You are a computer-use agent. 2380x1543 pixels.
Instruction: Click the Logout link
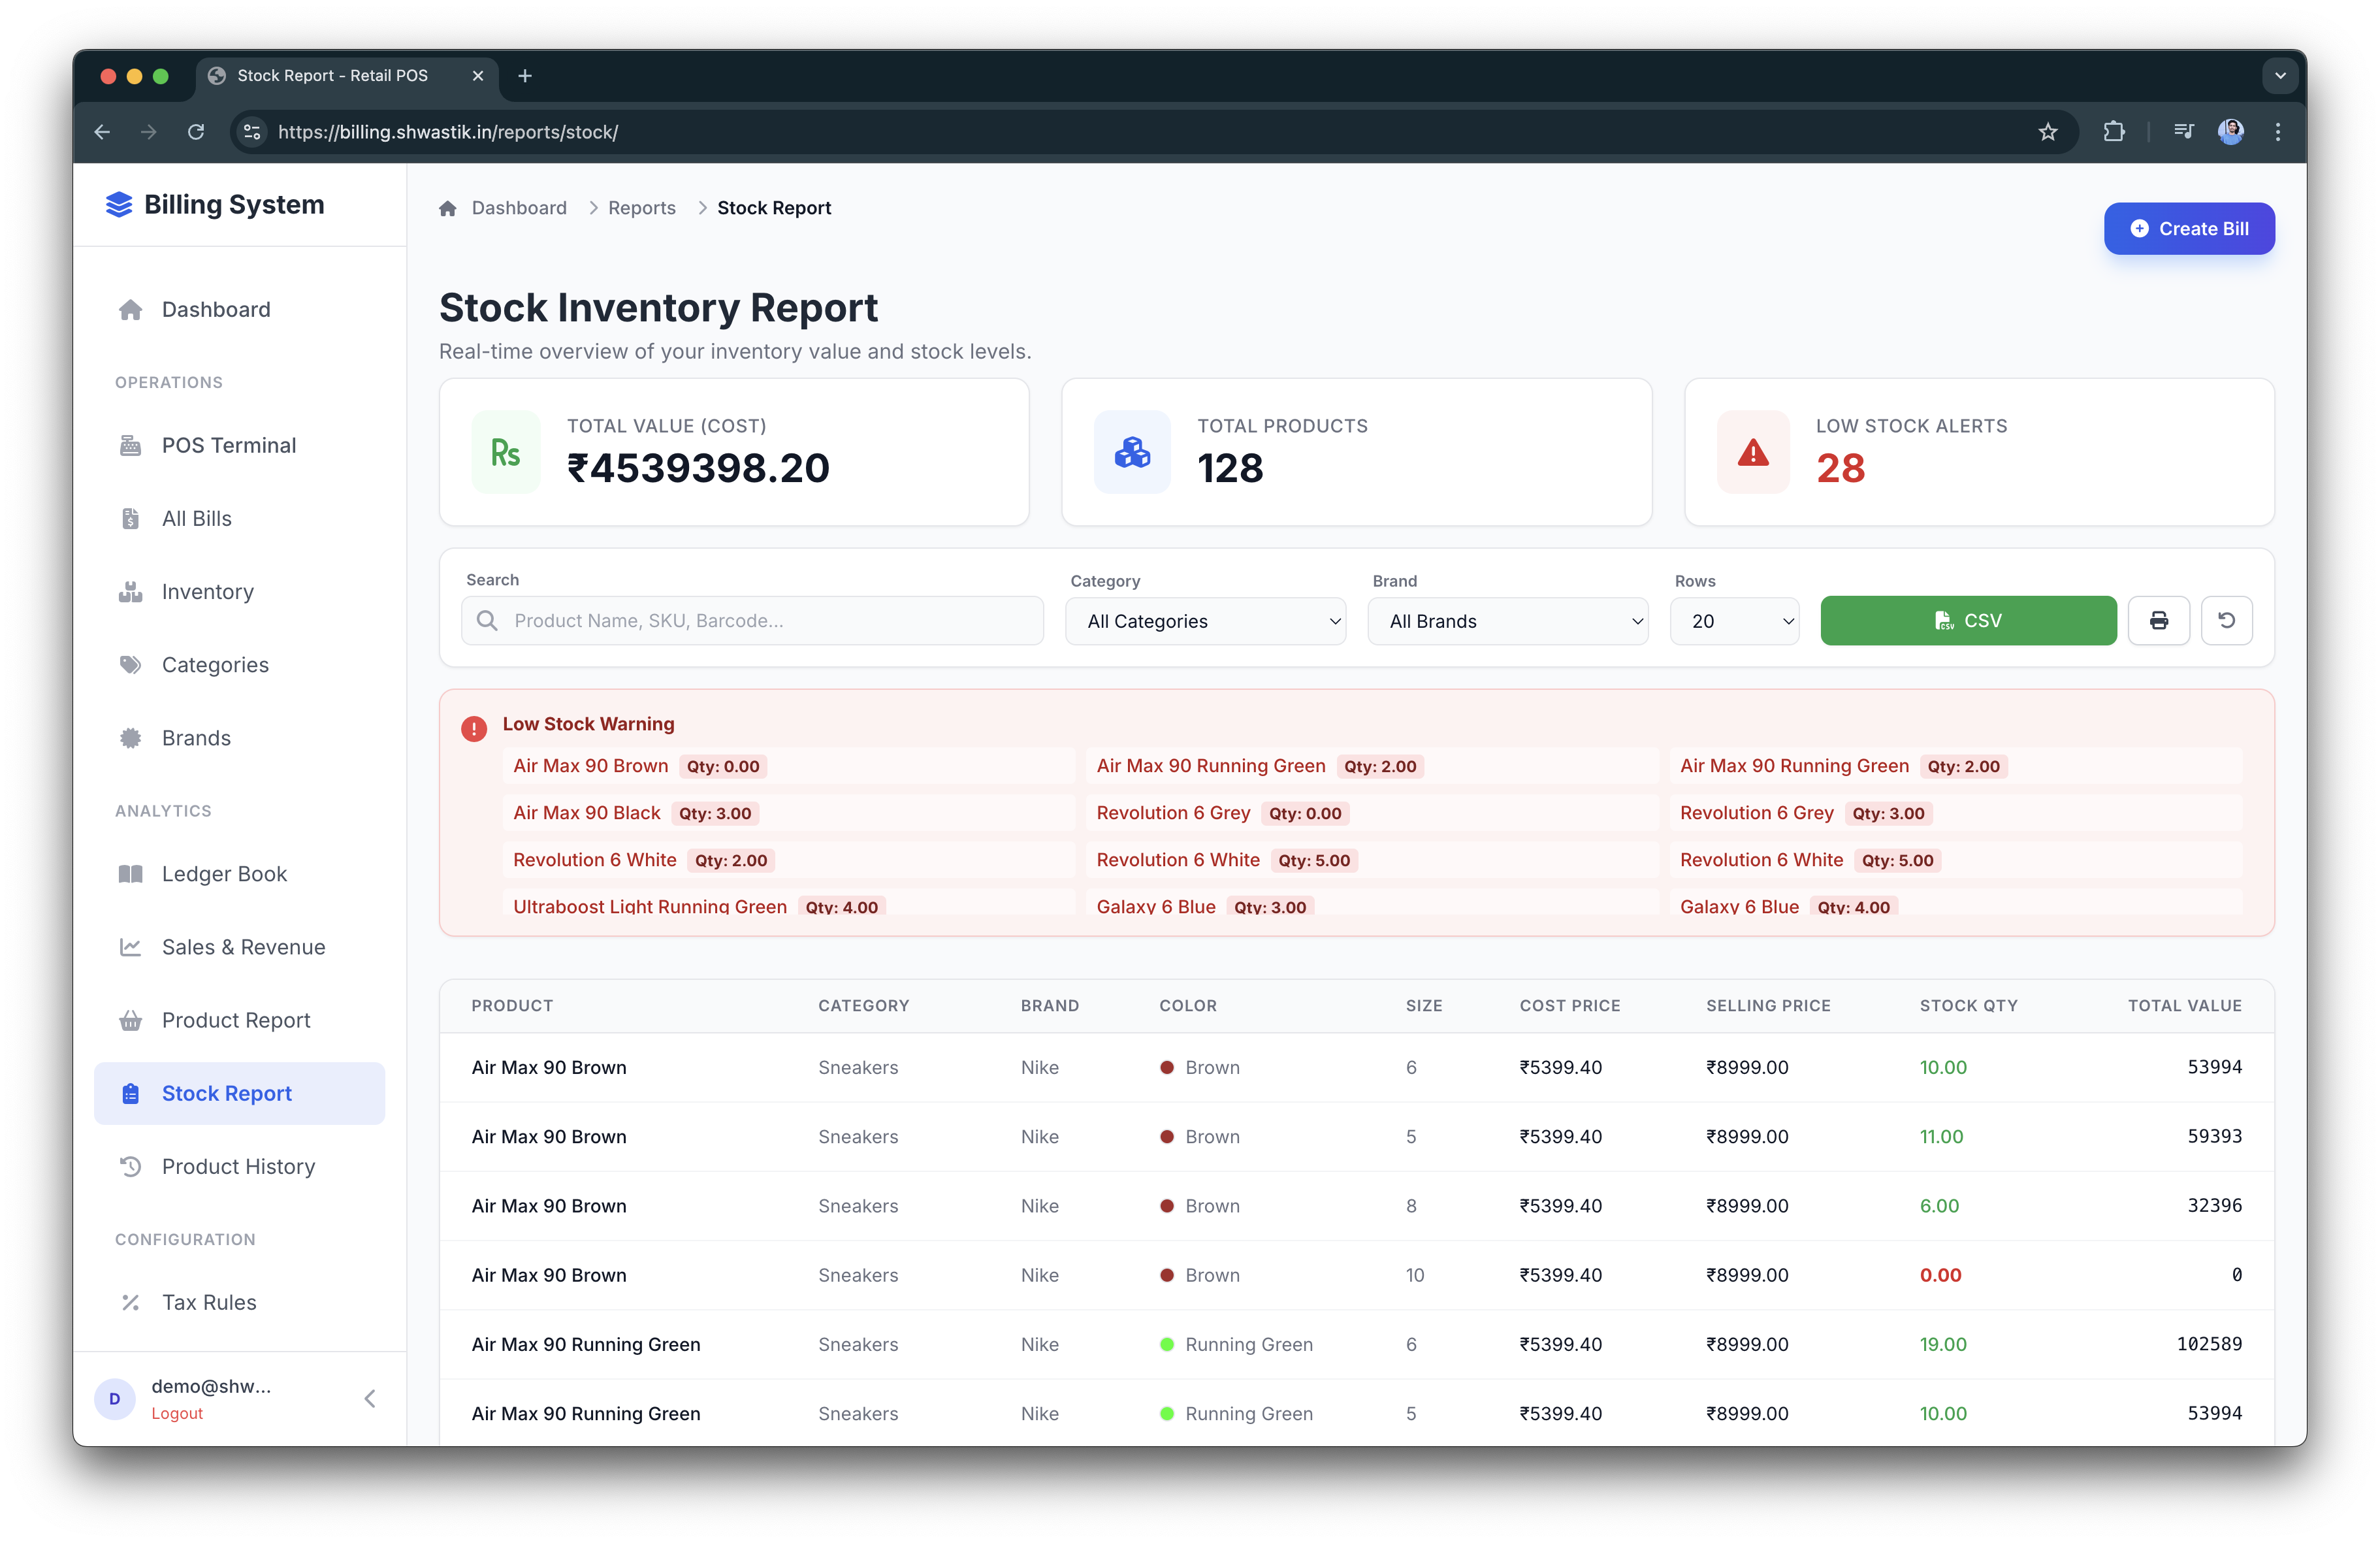(x=177, y=1413)
